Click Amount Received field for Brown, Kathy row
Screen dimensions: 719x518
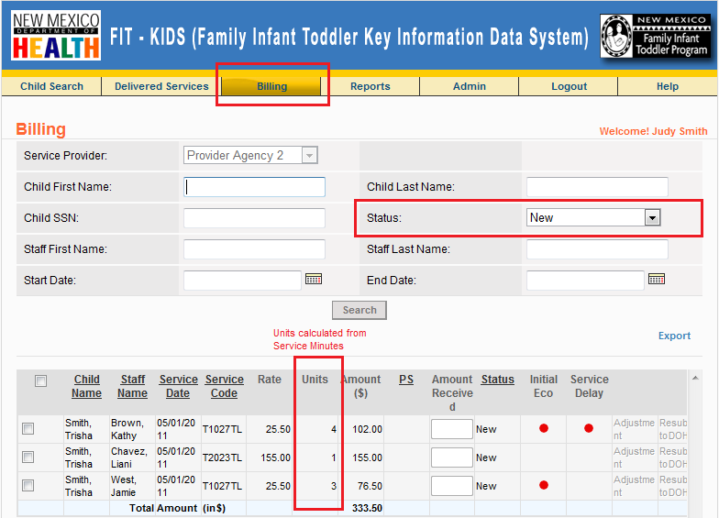[451, 429]
